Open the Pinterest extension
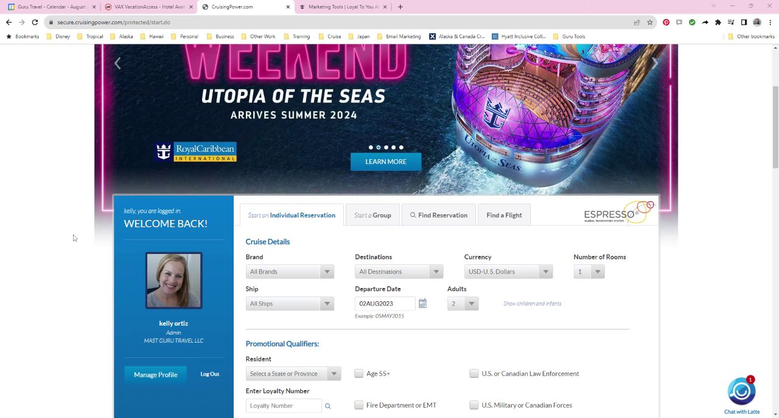This screenshot has height=418, width=779. pyautogui.click(x=666, y=22)
